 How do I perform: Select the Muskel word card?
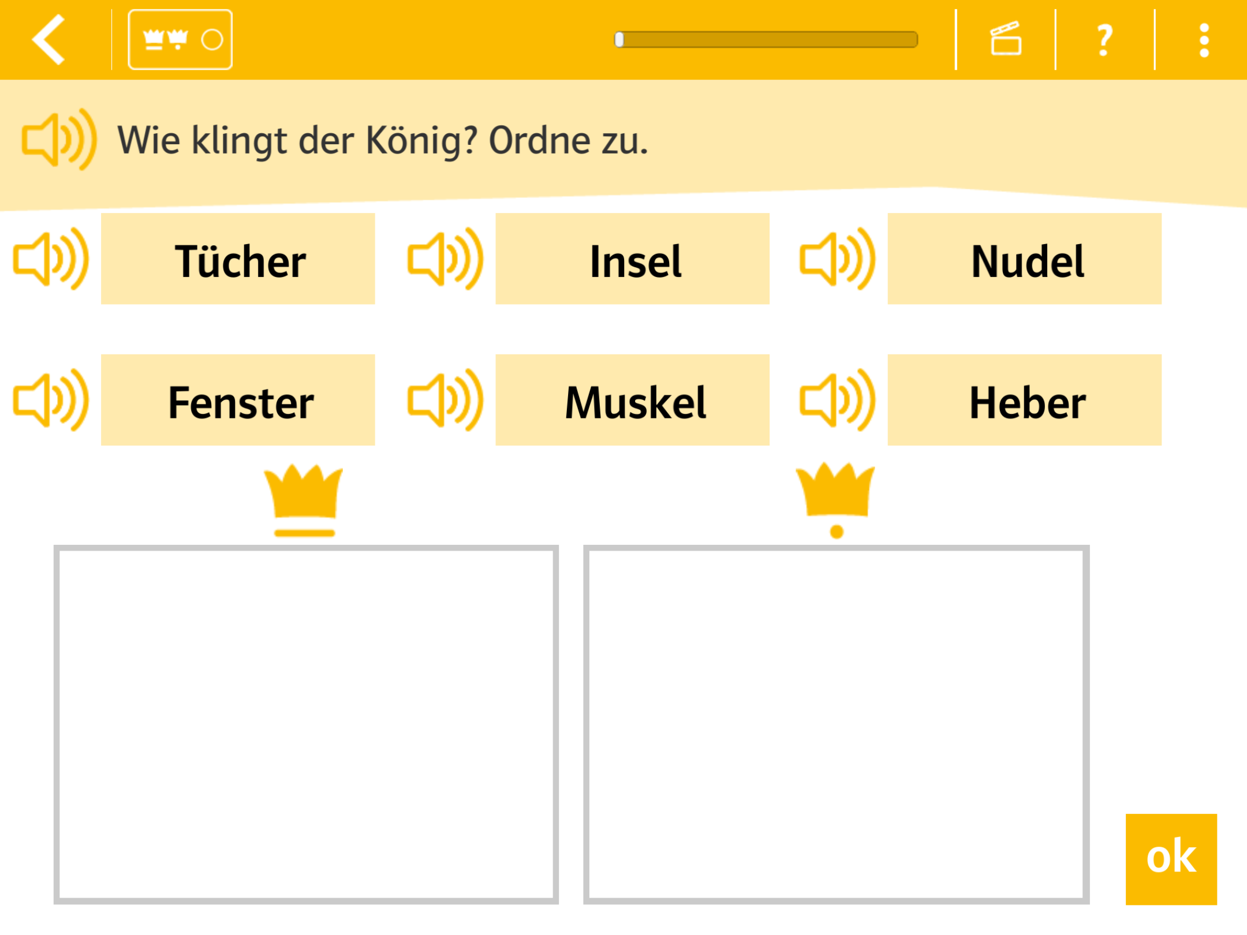click(x=632, y=400)
